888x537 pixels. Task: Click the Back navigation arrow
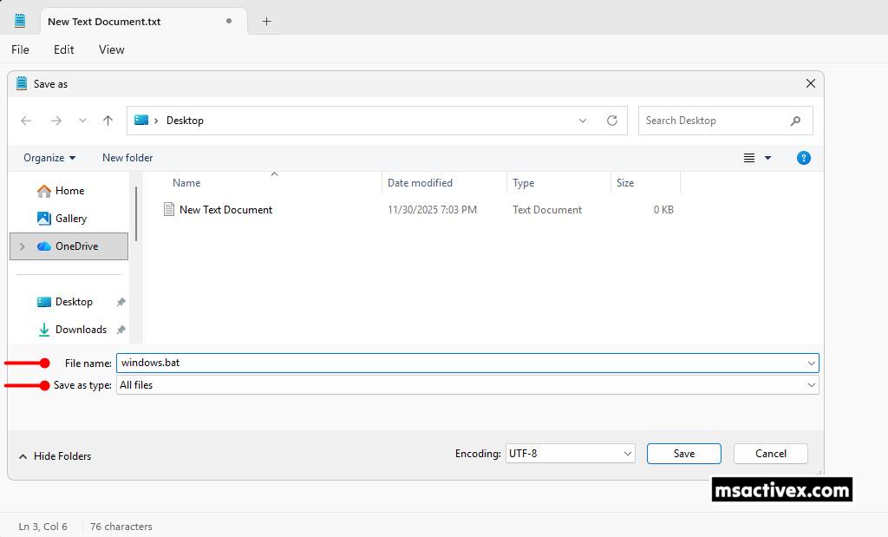pos(26,121)
